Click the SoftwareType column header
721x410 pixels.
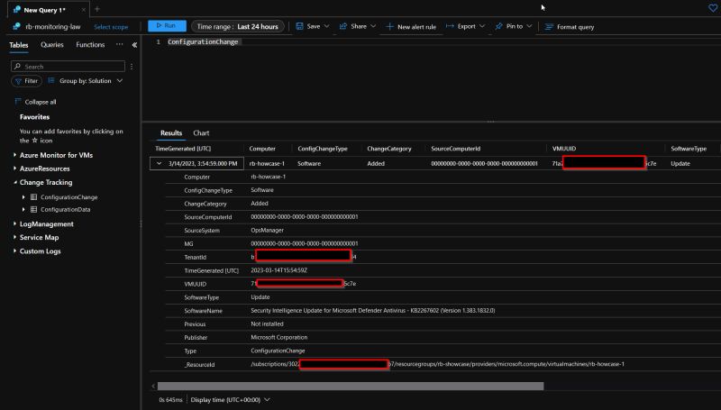click(689, 149)
